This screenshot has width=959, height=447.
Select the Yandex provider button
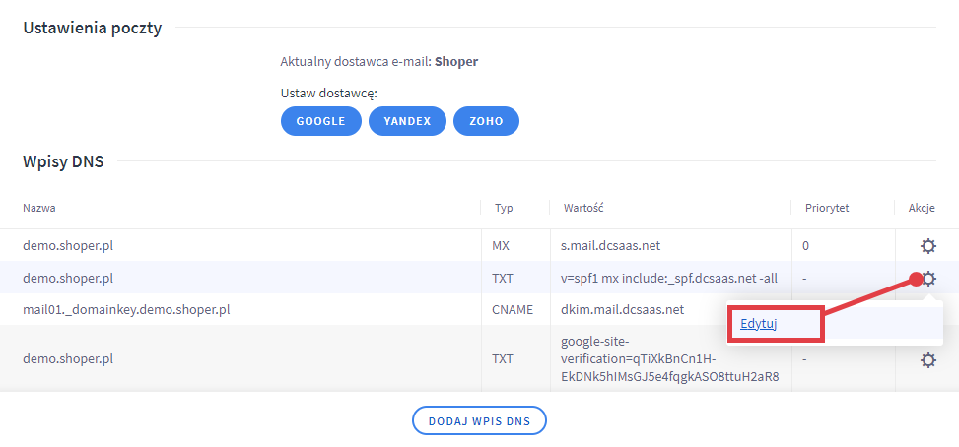[x=407, y=121]
